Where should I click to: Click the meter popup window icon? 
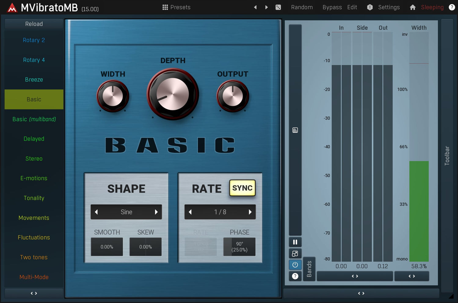point(295,254)
